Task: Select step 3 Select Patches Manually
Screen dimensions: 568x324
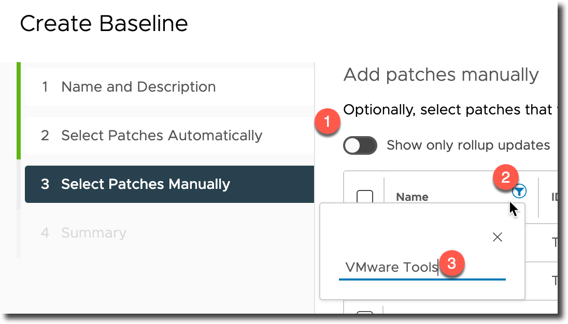Action: point(169,184)
